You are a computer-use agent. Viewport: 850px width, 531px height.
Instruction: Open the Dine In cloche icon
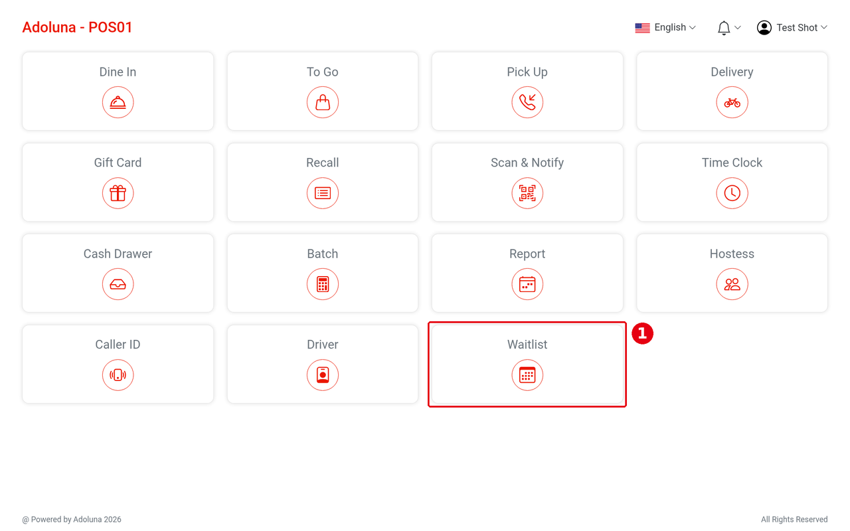[x=118, y=102]
